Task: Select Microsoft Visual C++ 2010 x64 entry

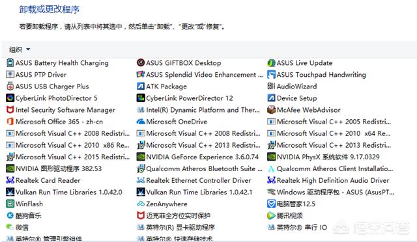Action: 329,133
